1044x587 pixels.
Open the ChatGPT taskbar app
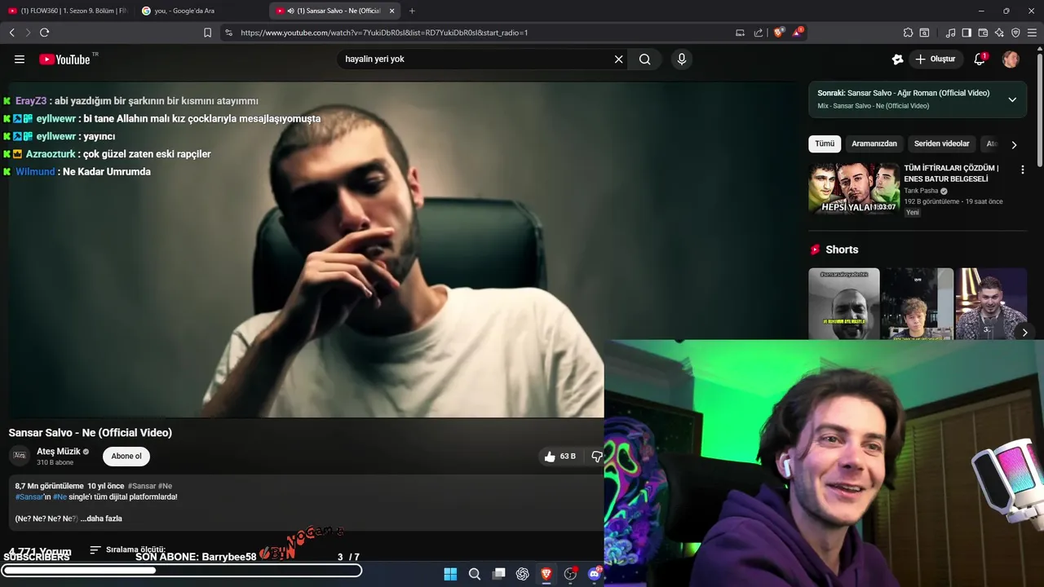(x=523, y=574)
